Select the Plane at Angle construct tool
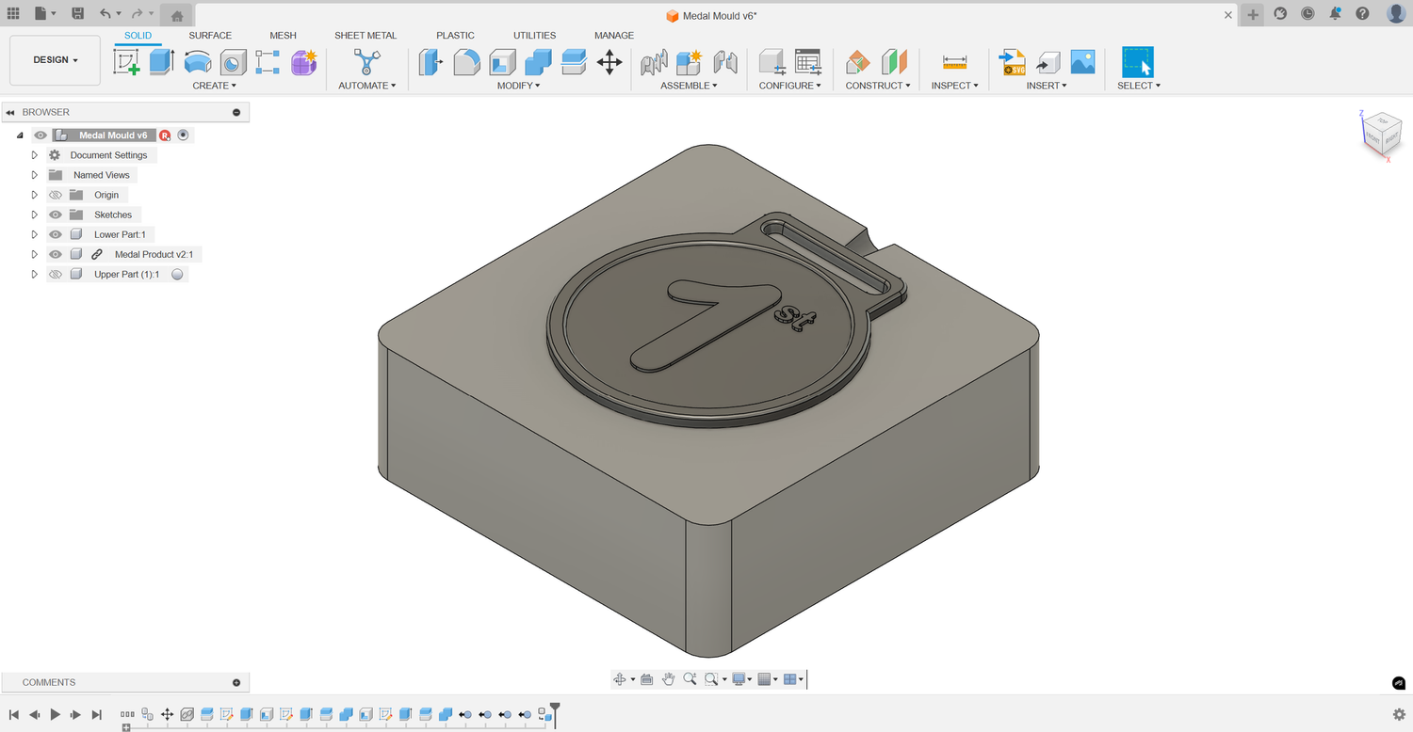The height and width of the screenshot is (732, 1413). 858,62
